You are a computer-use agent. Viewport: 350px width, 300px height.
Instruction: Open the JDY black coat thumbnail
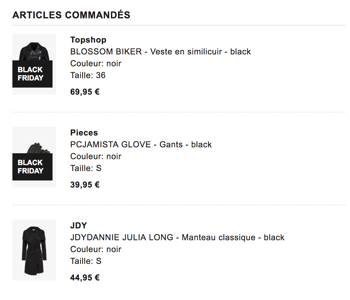(34, 250)
